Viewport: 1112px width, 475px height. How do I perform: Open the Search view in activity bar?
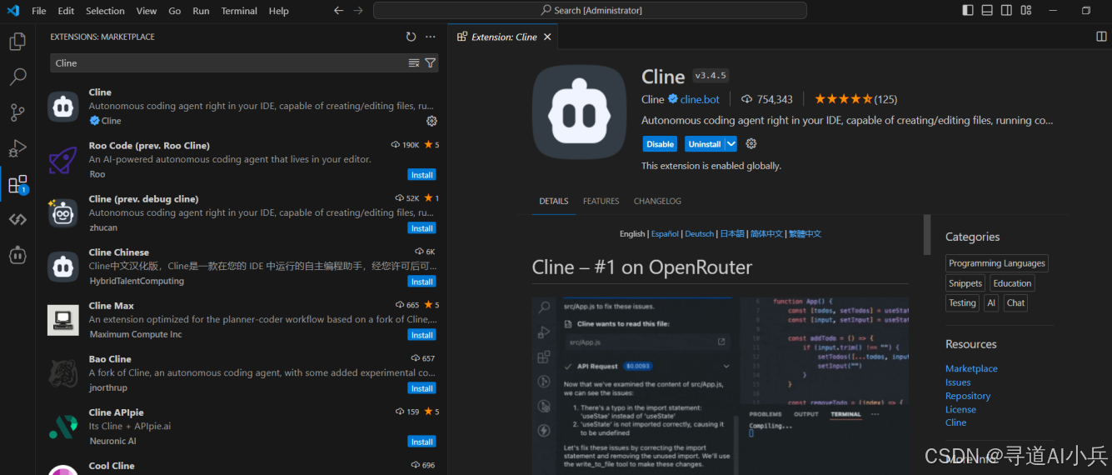17,77
